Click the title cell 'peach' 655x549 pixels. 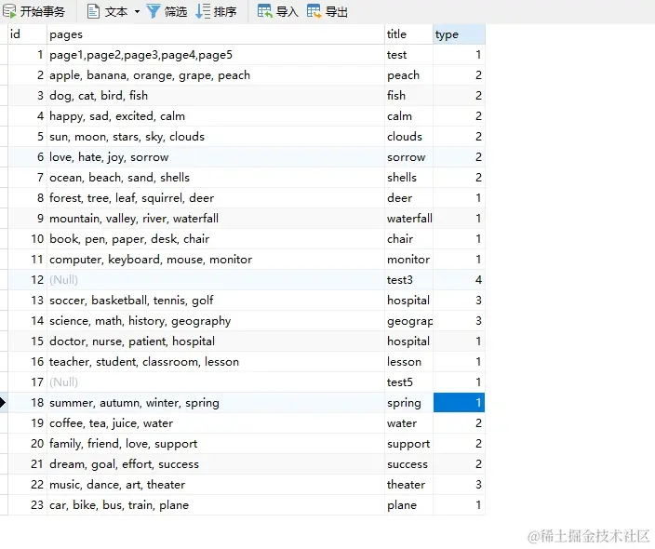[409, 75]
